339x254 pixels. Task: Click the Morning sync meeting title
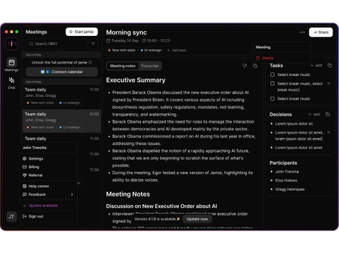(126, 33)
